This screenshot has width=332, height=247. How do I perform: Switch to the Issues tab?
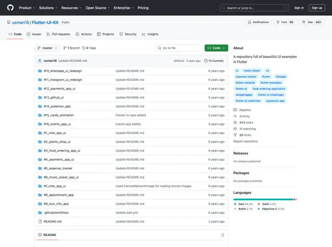point(34,34)
